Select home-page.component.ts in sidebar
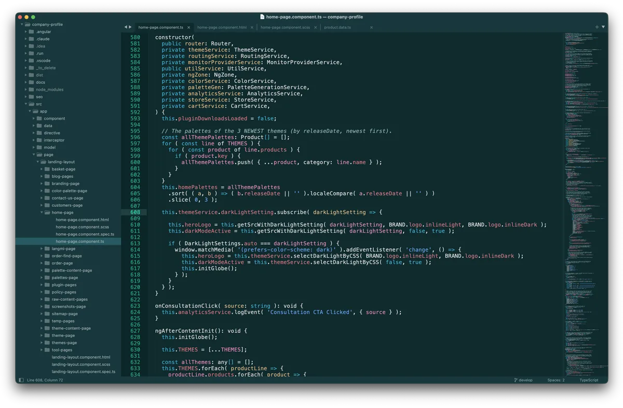The width and height of the screenshot is (623, 408). click(x=80, y=242)
